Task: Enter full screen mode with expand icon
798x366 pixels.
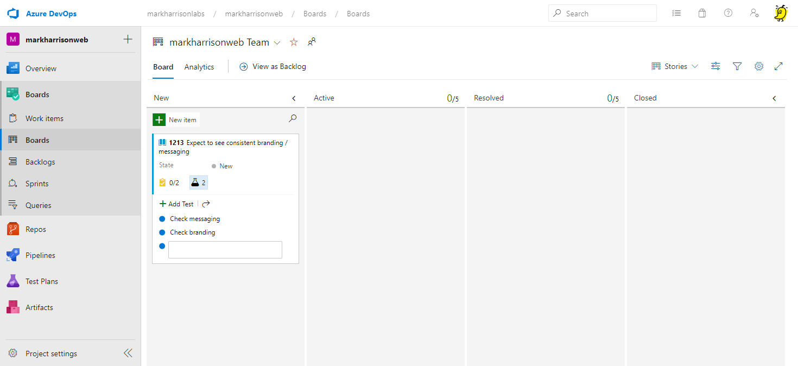Action: [x=778, y=66]
